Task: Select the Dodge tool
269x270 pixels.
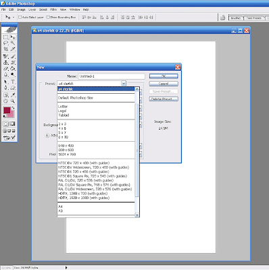Action: coord(13,74)
